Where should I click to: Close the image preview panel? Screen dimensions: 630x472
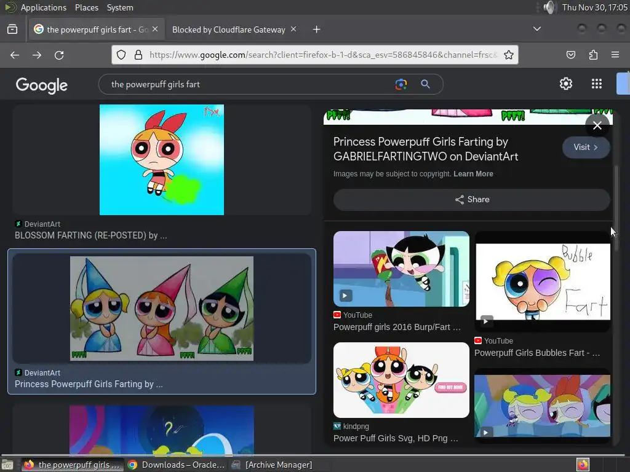597,125
